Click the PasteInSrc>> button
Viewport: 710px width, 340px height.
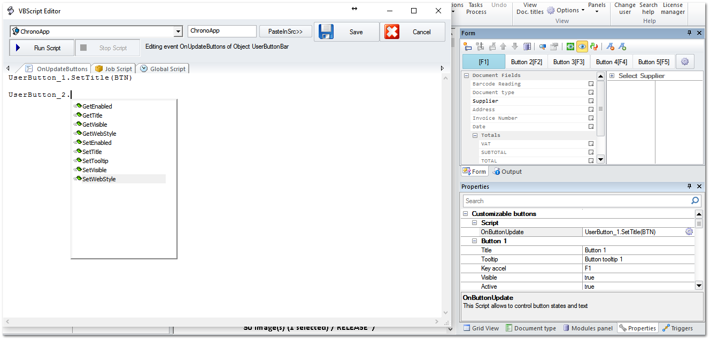click(285, 31)
